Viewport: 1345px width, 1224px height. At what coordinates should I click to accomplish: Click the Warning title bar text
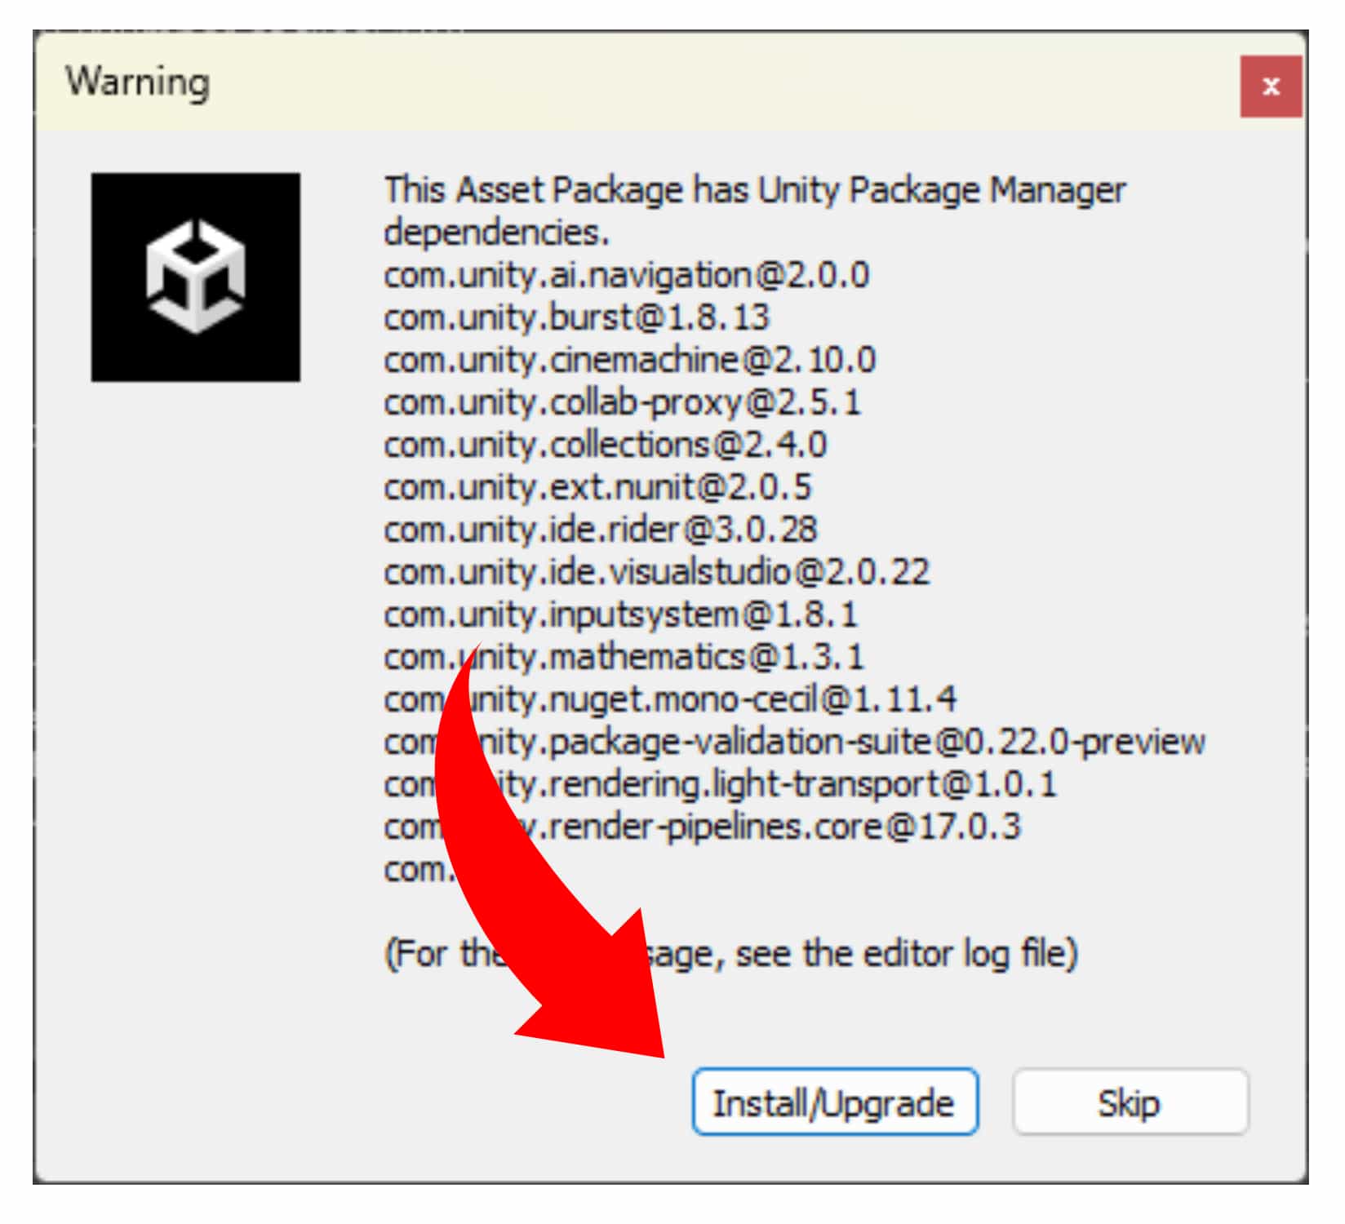click(137, 82)
